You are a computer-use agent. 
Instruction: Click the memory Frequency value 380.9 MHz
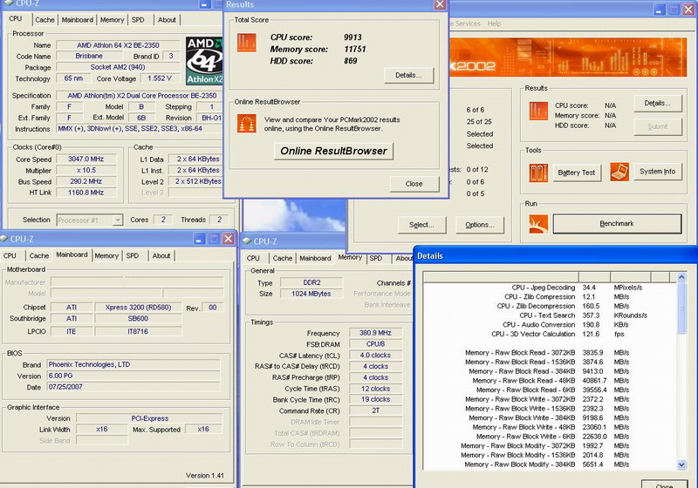coord(376,333)
